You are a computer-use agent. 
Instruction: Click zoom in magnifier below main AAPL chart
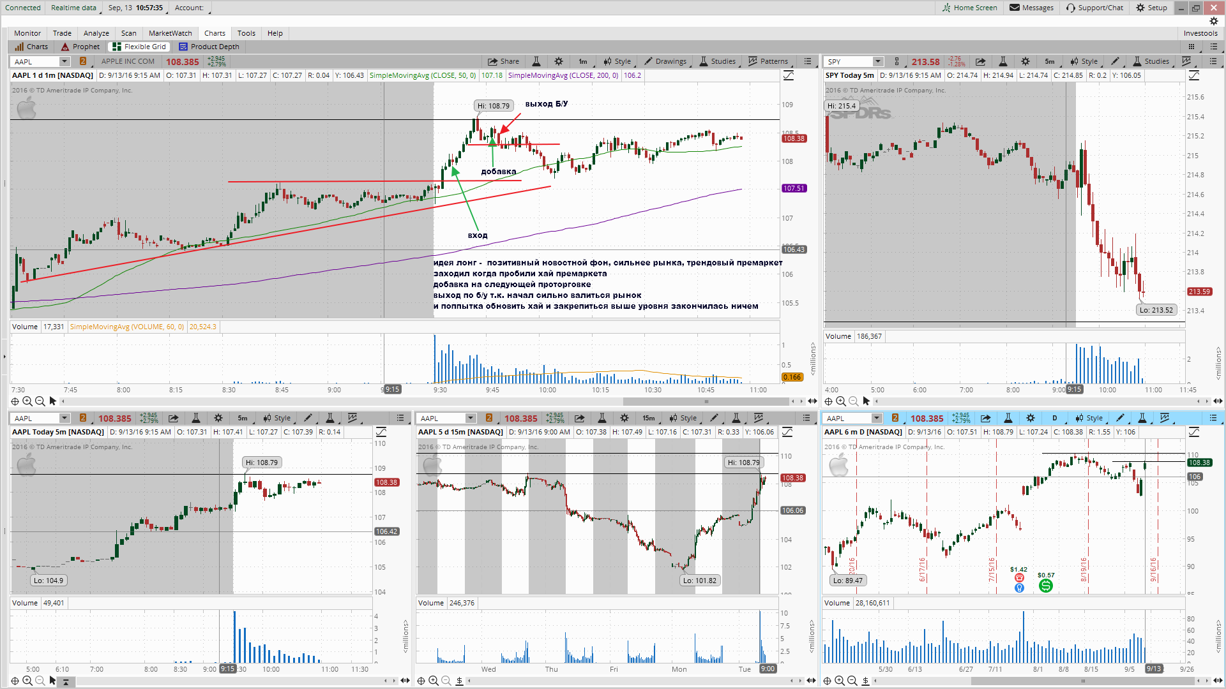(27, 401)
